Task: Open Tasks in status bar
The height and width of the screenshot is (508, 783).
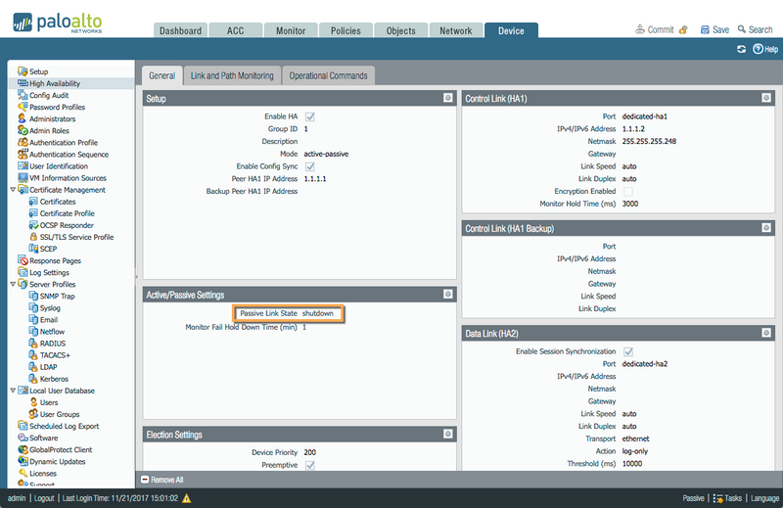Action: pos(727,498)
